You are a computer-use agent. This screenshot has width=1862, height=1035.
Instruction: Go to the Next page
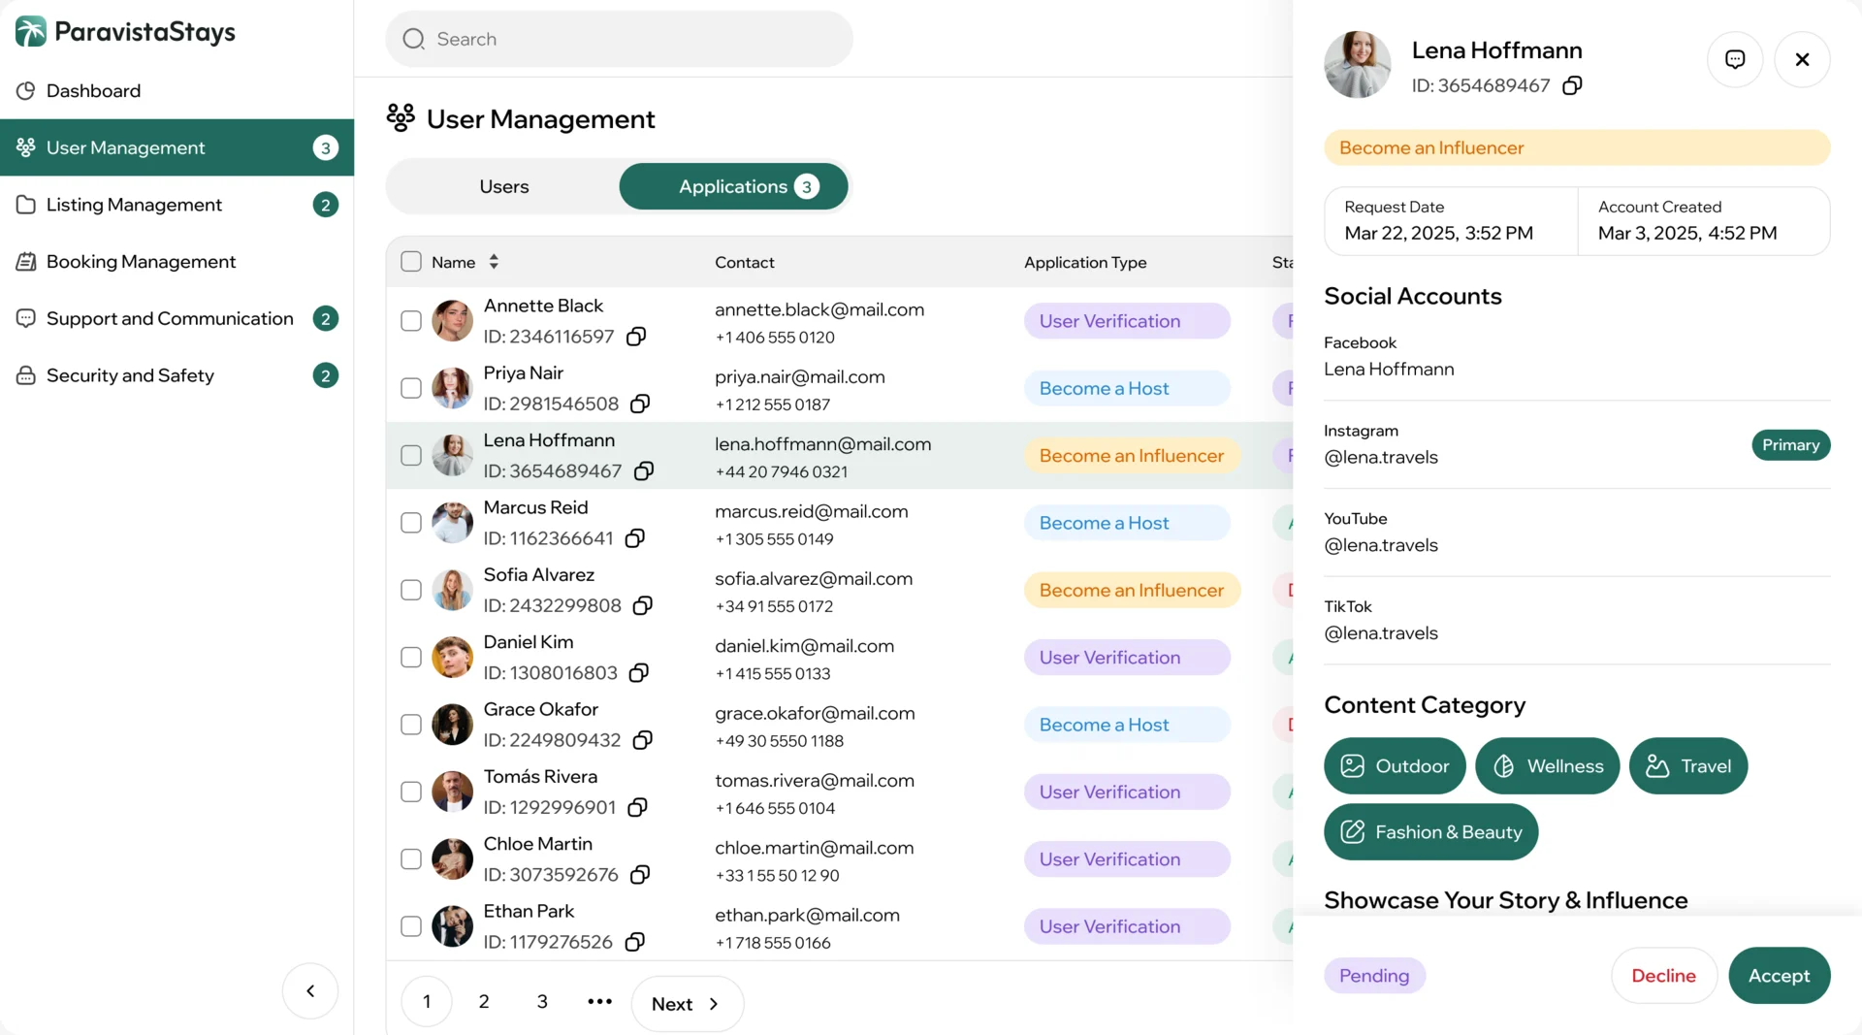click(x=687, y=1004)
